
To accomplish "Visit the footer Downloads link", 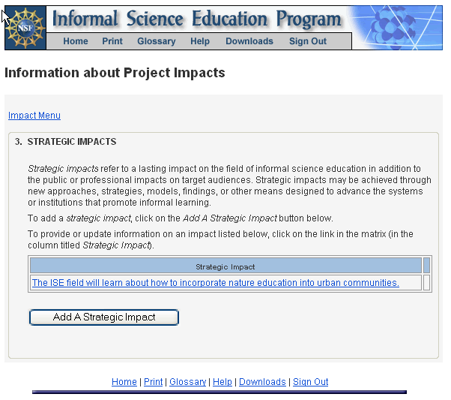I will 262,382.
